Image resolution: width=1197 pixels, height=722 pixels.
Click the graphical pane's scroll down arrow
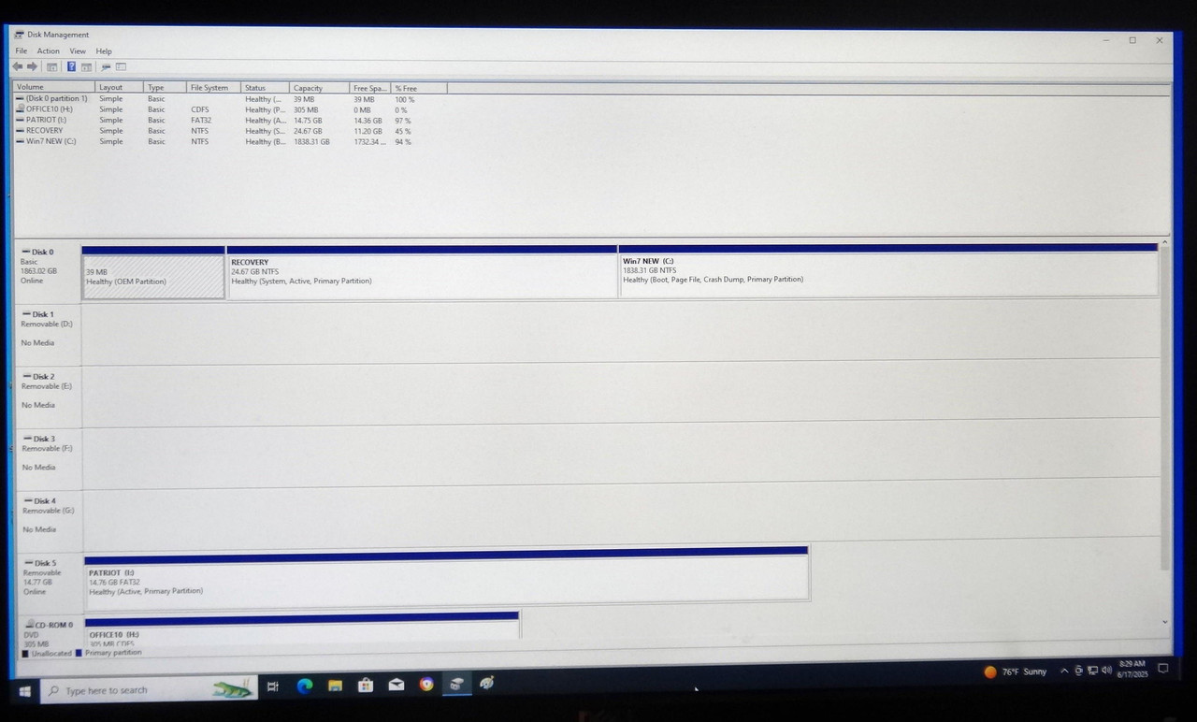[1164, 621]
